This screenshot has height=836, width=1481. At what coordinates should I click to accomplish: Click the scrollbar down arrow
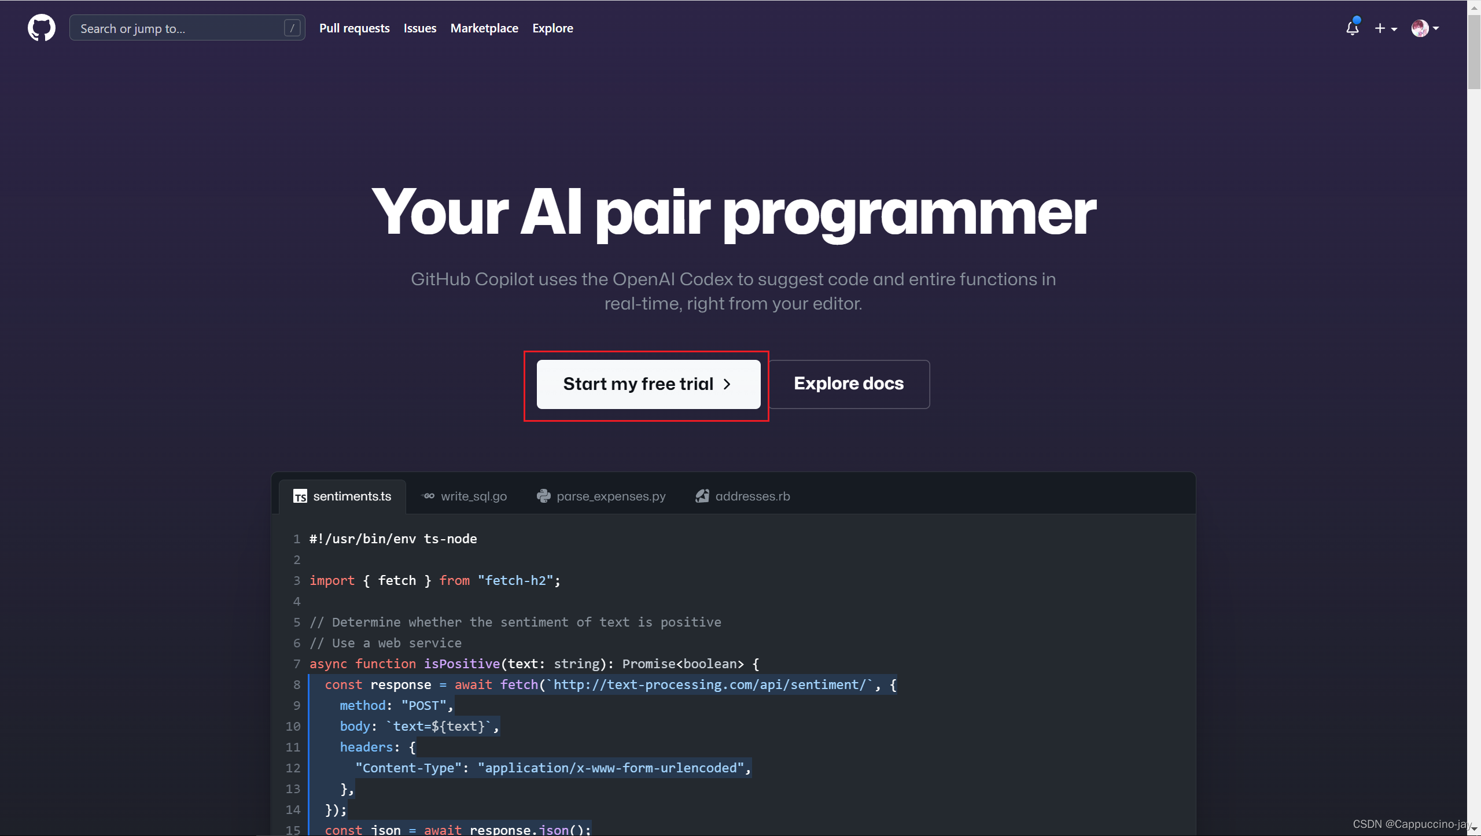point(1474,830)
